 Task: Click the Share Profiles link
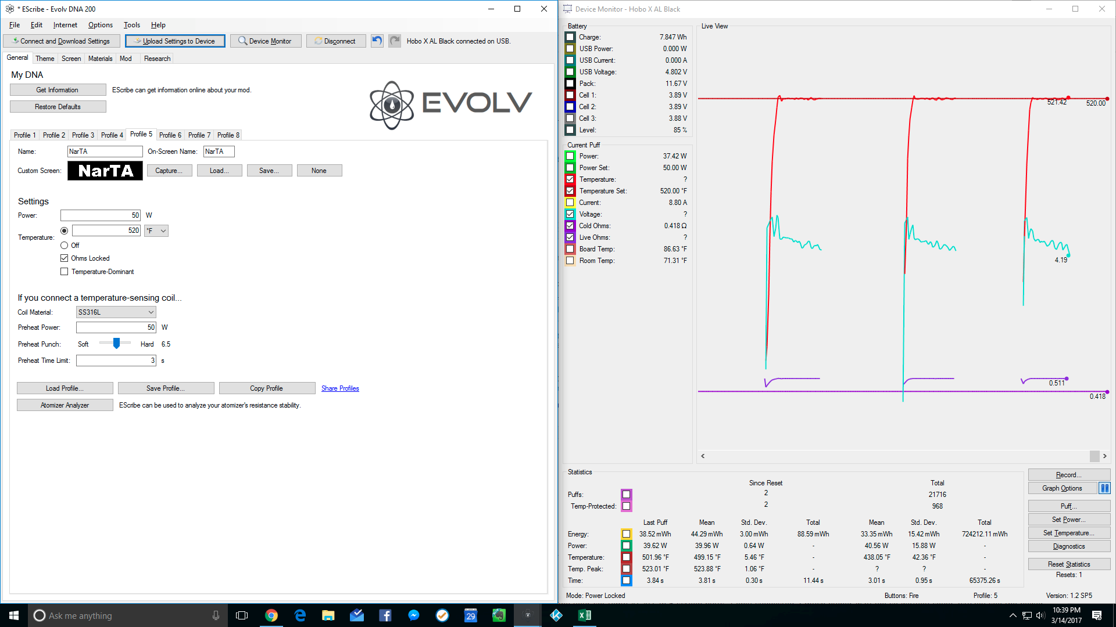340,388
